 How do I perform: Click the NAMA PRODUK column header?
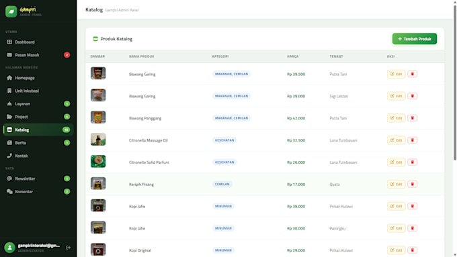[141, 56]
